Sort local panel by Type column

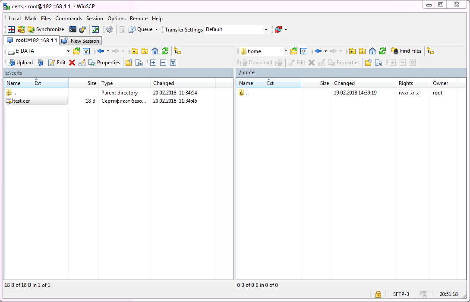click(124, 83)
